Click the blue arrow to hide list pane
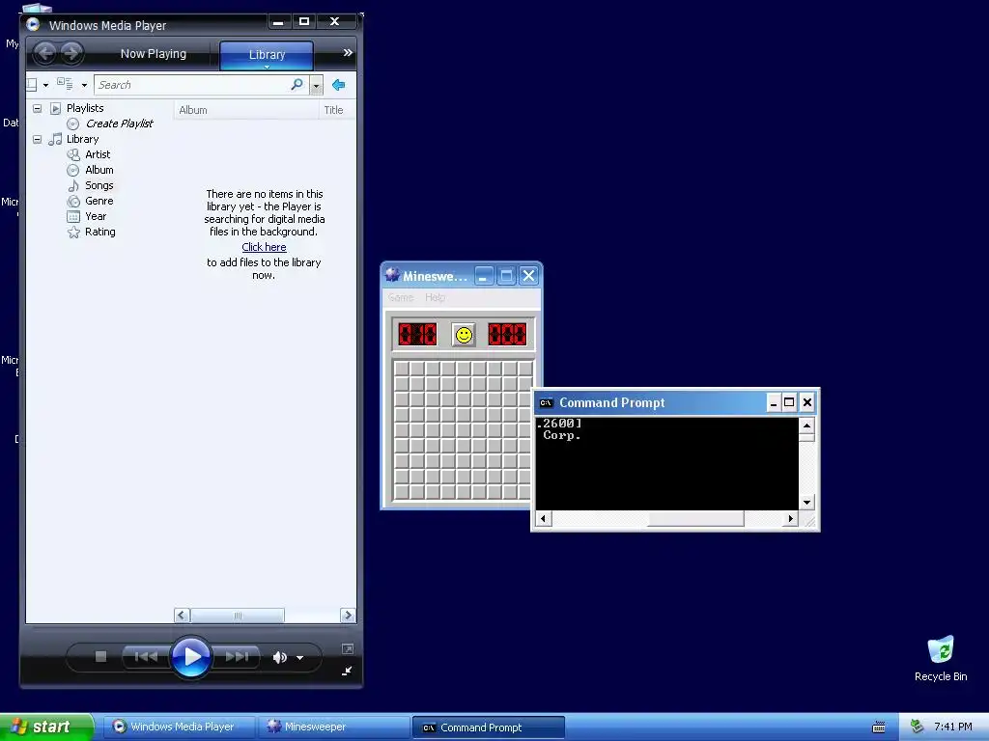Viewport: 989px width, 741px height. coord(339,85)
